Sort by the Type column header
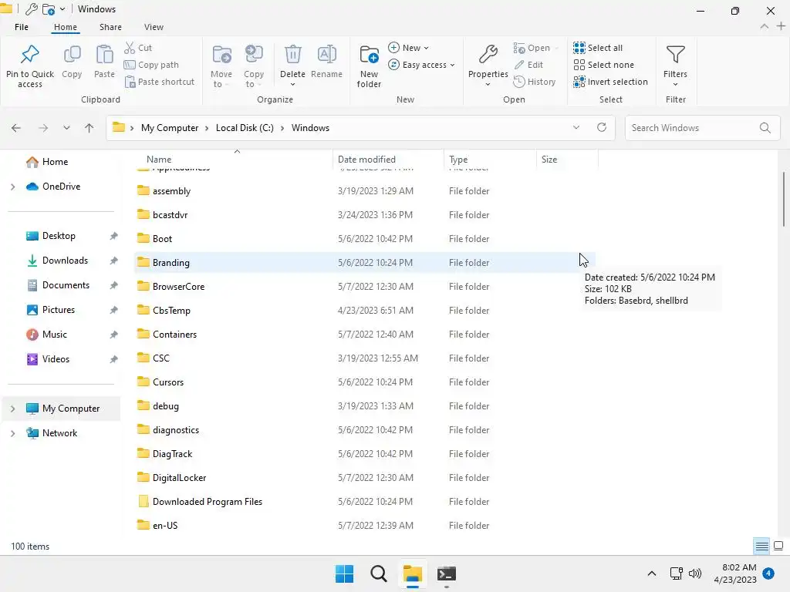This screenshot has height=592, width=790. tap(490, 159)
